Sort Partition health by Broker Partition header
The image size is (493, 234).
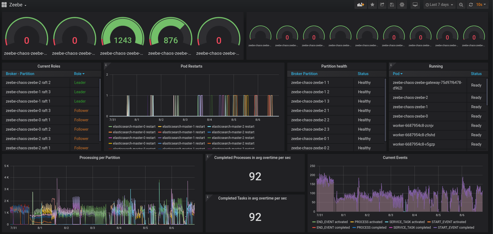304,74
